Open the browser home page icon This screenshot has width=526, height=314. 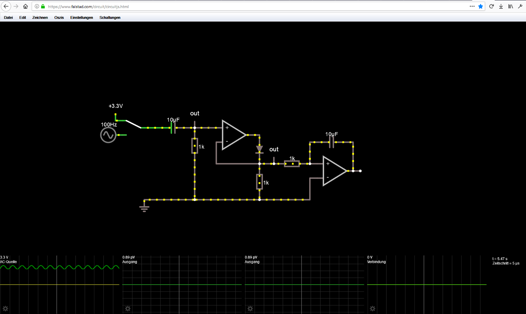pos(25,6)
